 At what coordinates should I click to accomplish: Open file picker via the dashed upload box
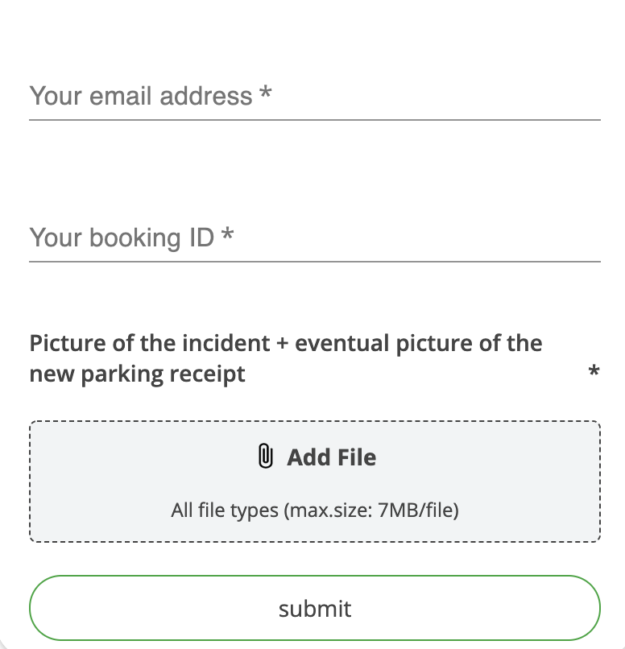315,482
